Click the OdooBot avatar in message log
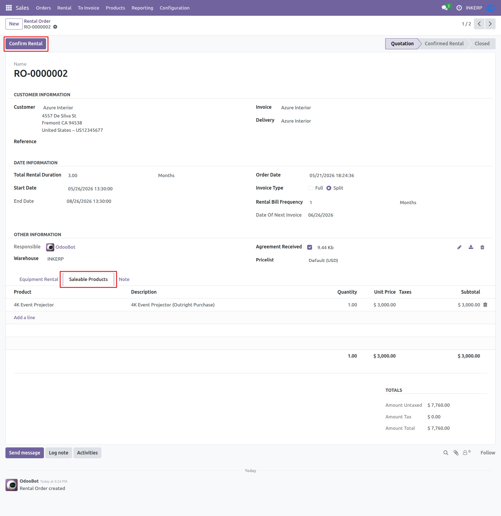Screen dimensions: 501x516 pos(12,485)
